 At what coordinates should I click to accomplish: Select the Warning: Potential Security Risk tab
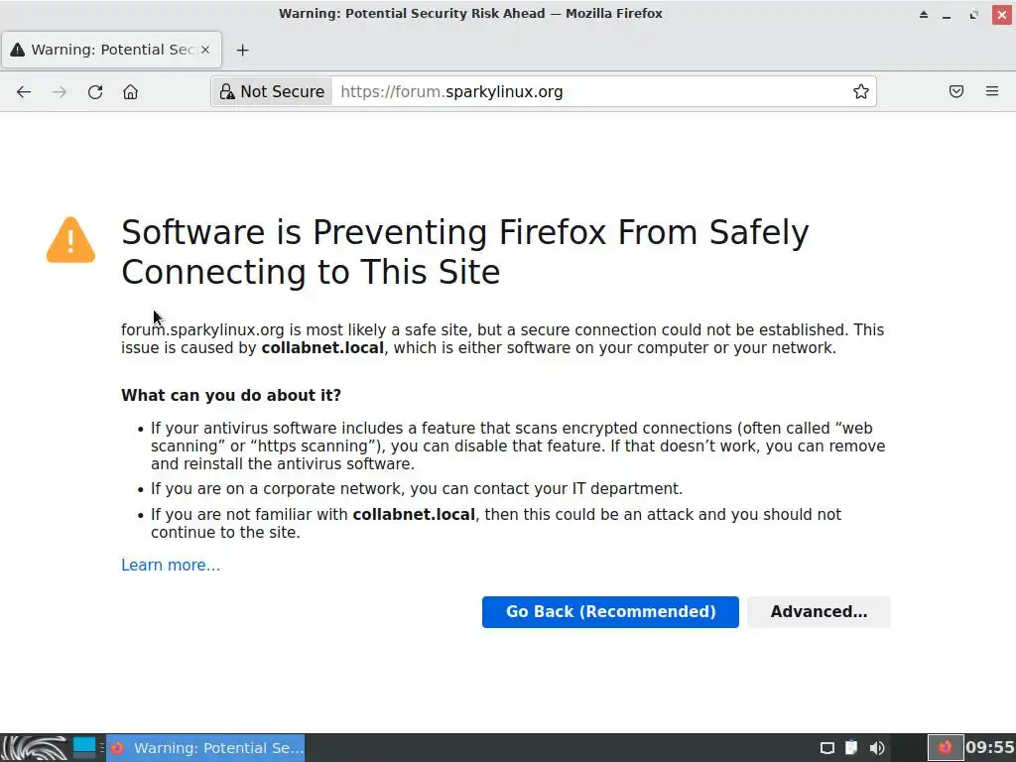point(111,50)
